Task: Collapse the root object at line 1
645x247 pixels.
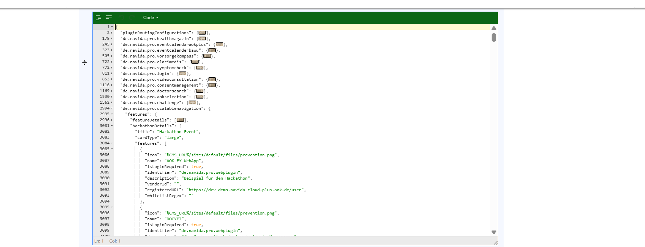Action: pos(112,27)
